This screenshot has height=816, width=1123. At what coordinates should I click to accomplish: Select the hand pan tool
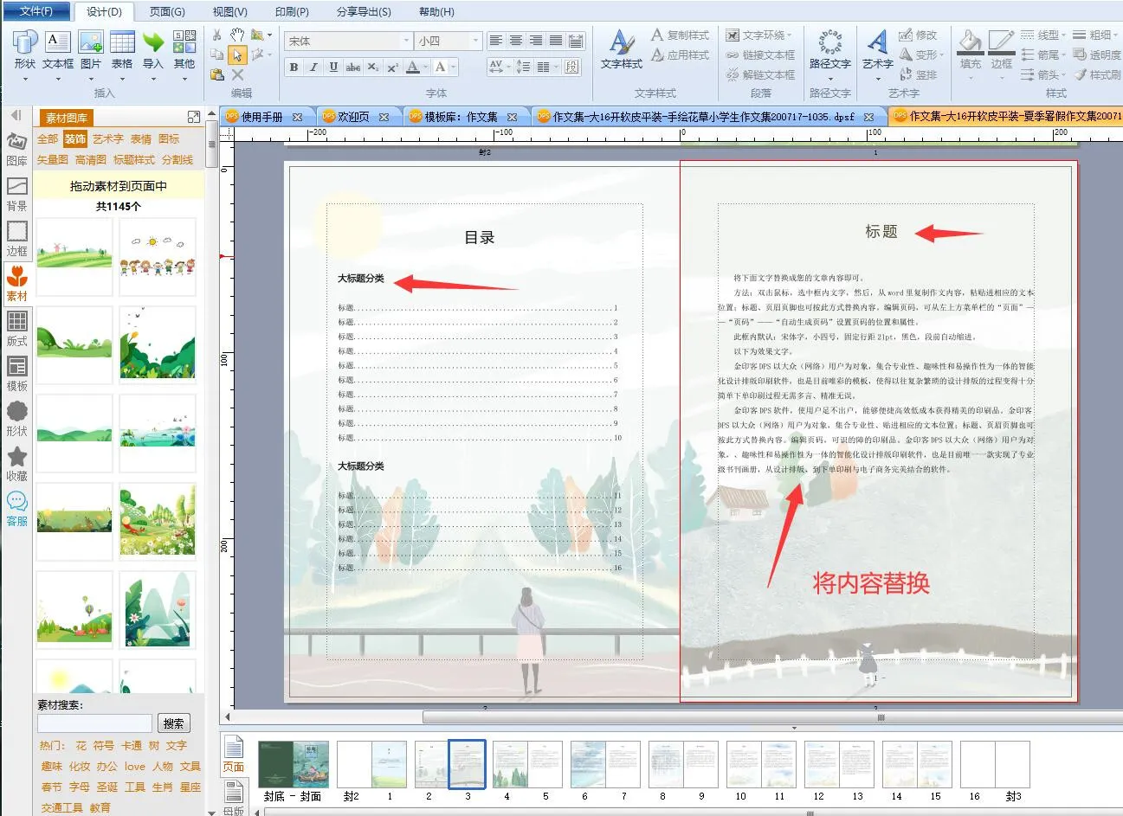tap(236, 35)
